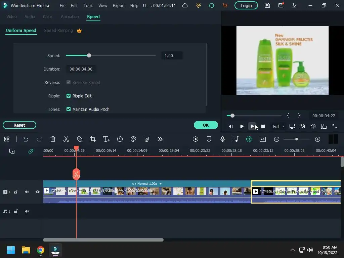Screen dimensions: 344x258
Task: Open the render preview icon
Action: (196, 139)
